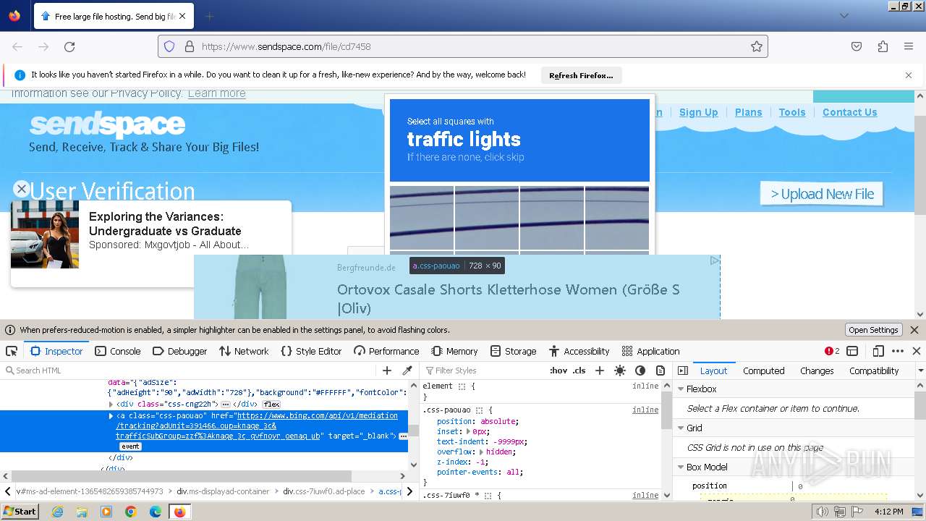Open Save to Pocket icon
This screenshot has width=926, height=521.
point(857,46)
